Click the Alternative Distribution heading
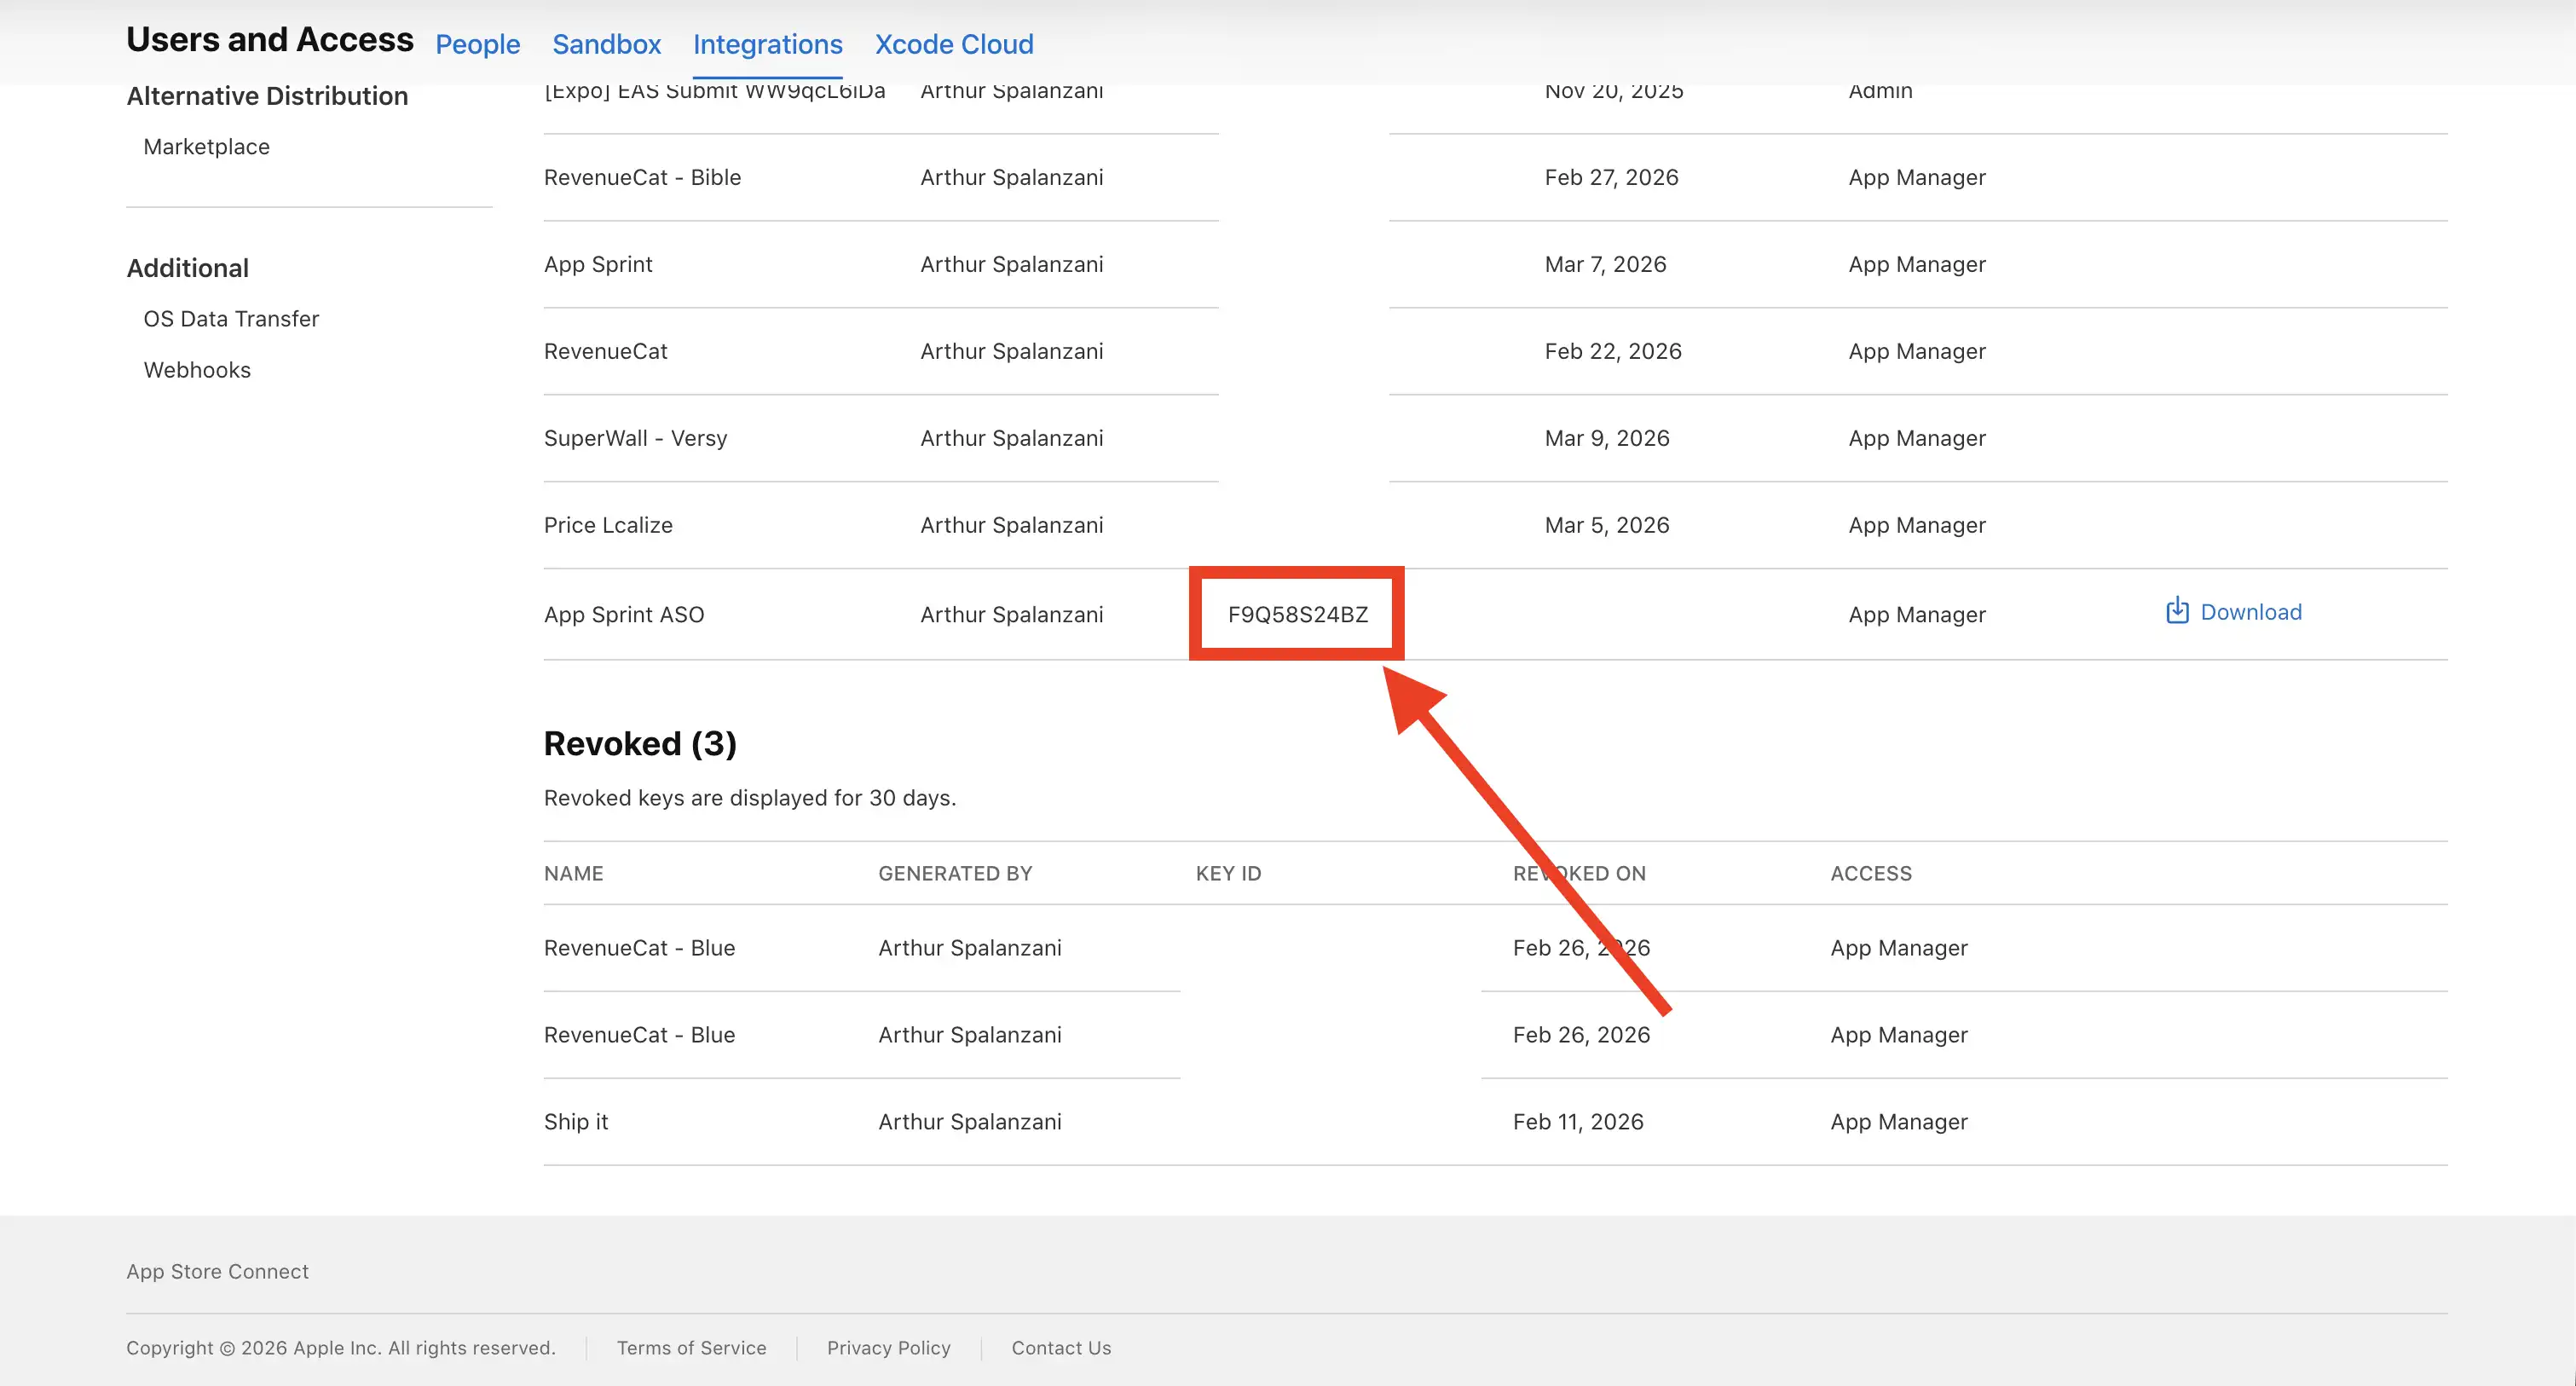 (x=267, y=96)
